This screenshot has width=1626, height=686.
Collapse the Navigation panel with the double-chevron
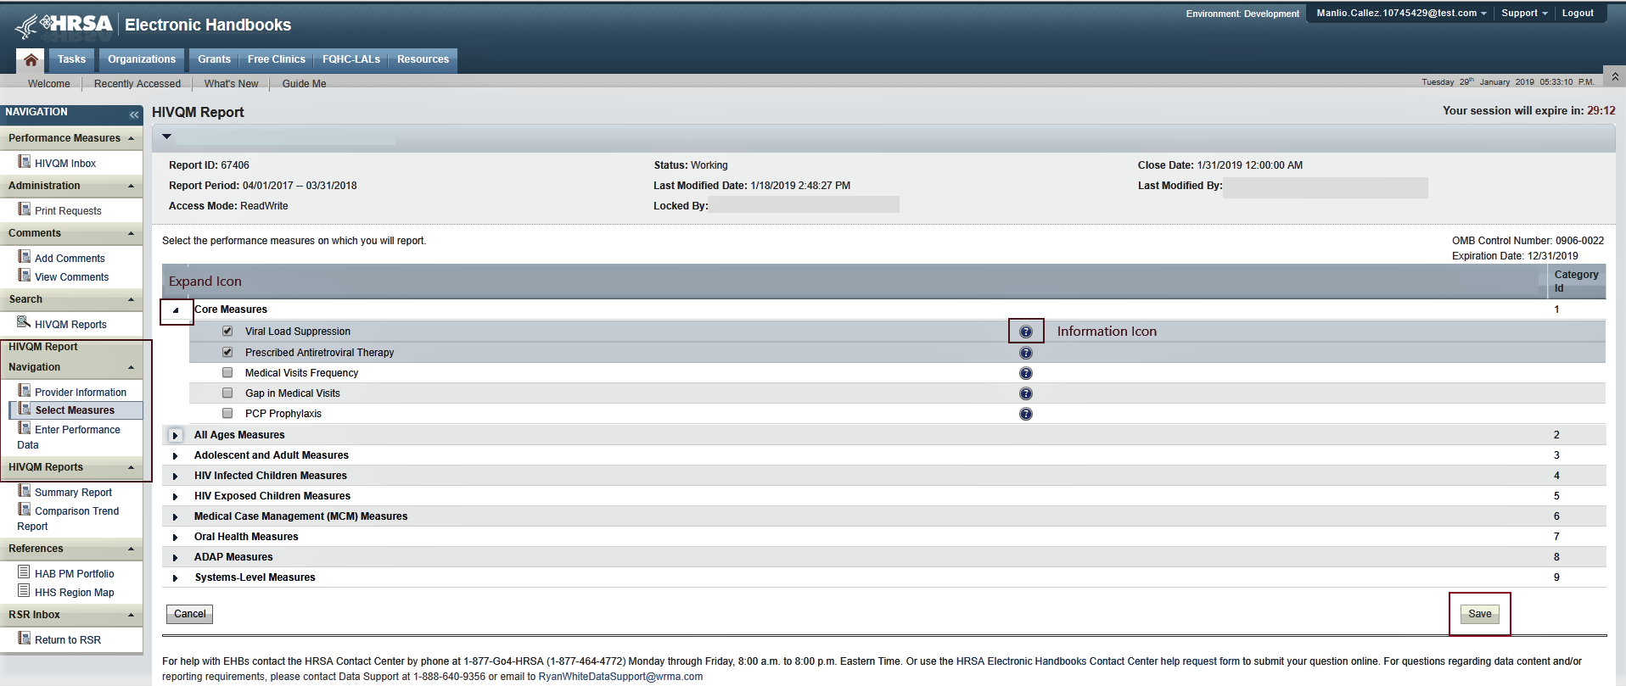pos(134,114)
